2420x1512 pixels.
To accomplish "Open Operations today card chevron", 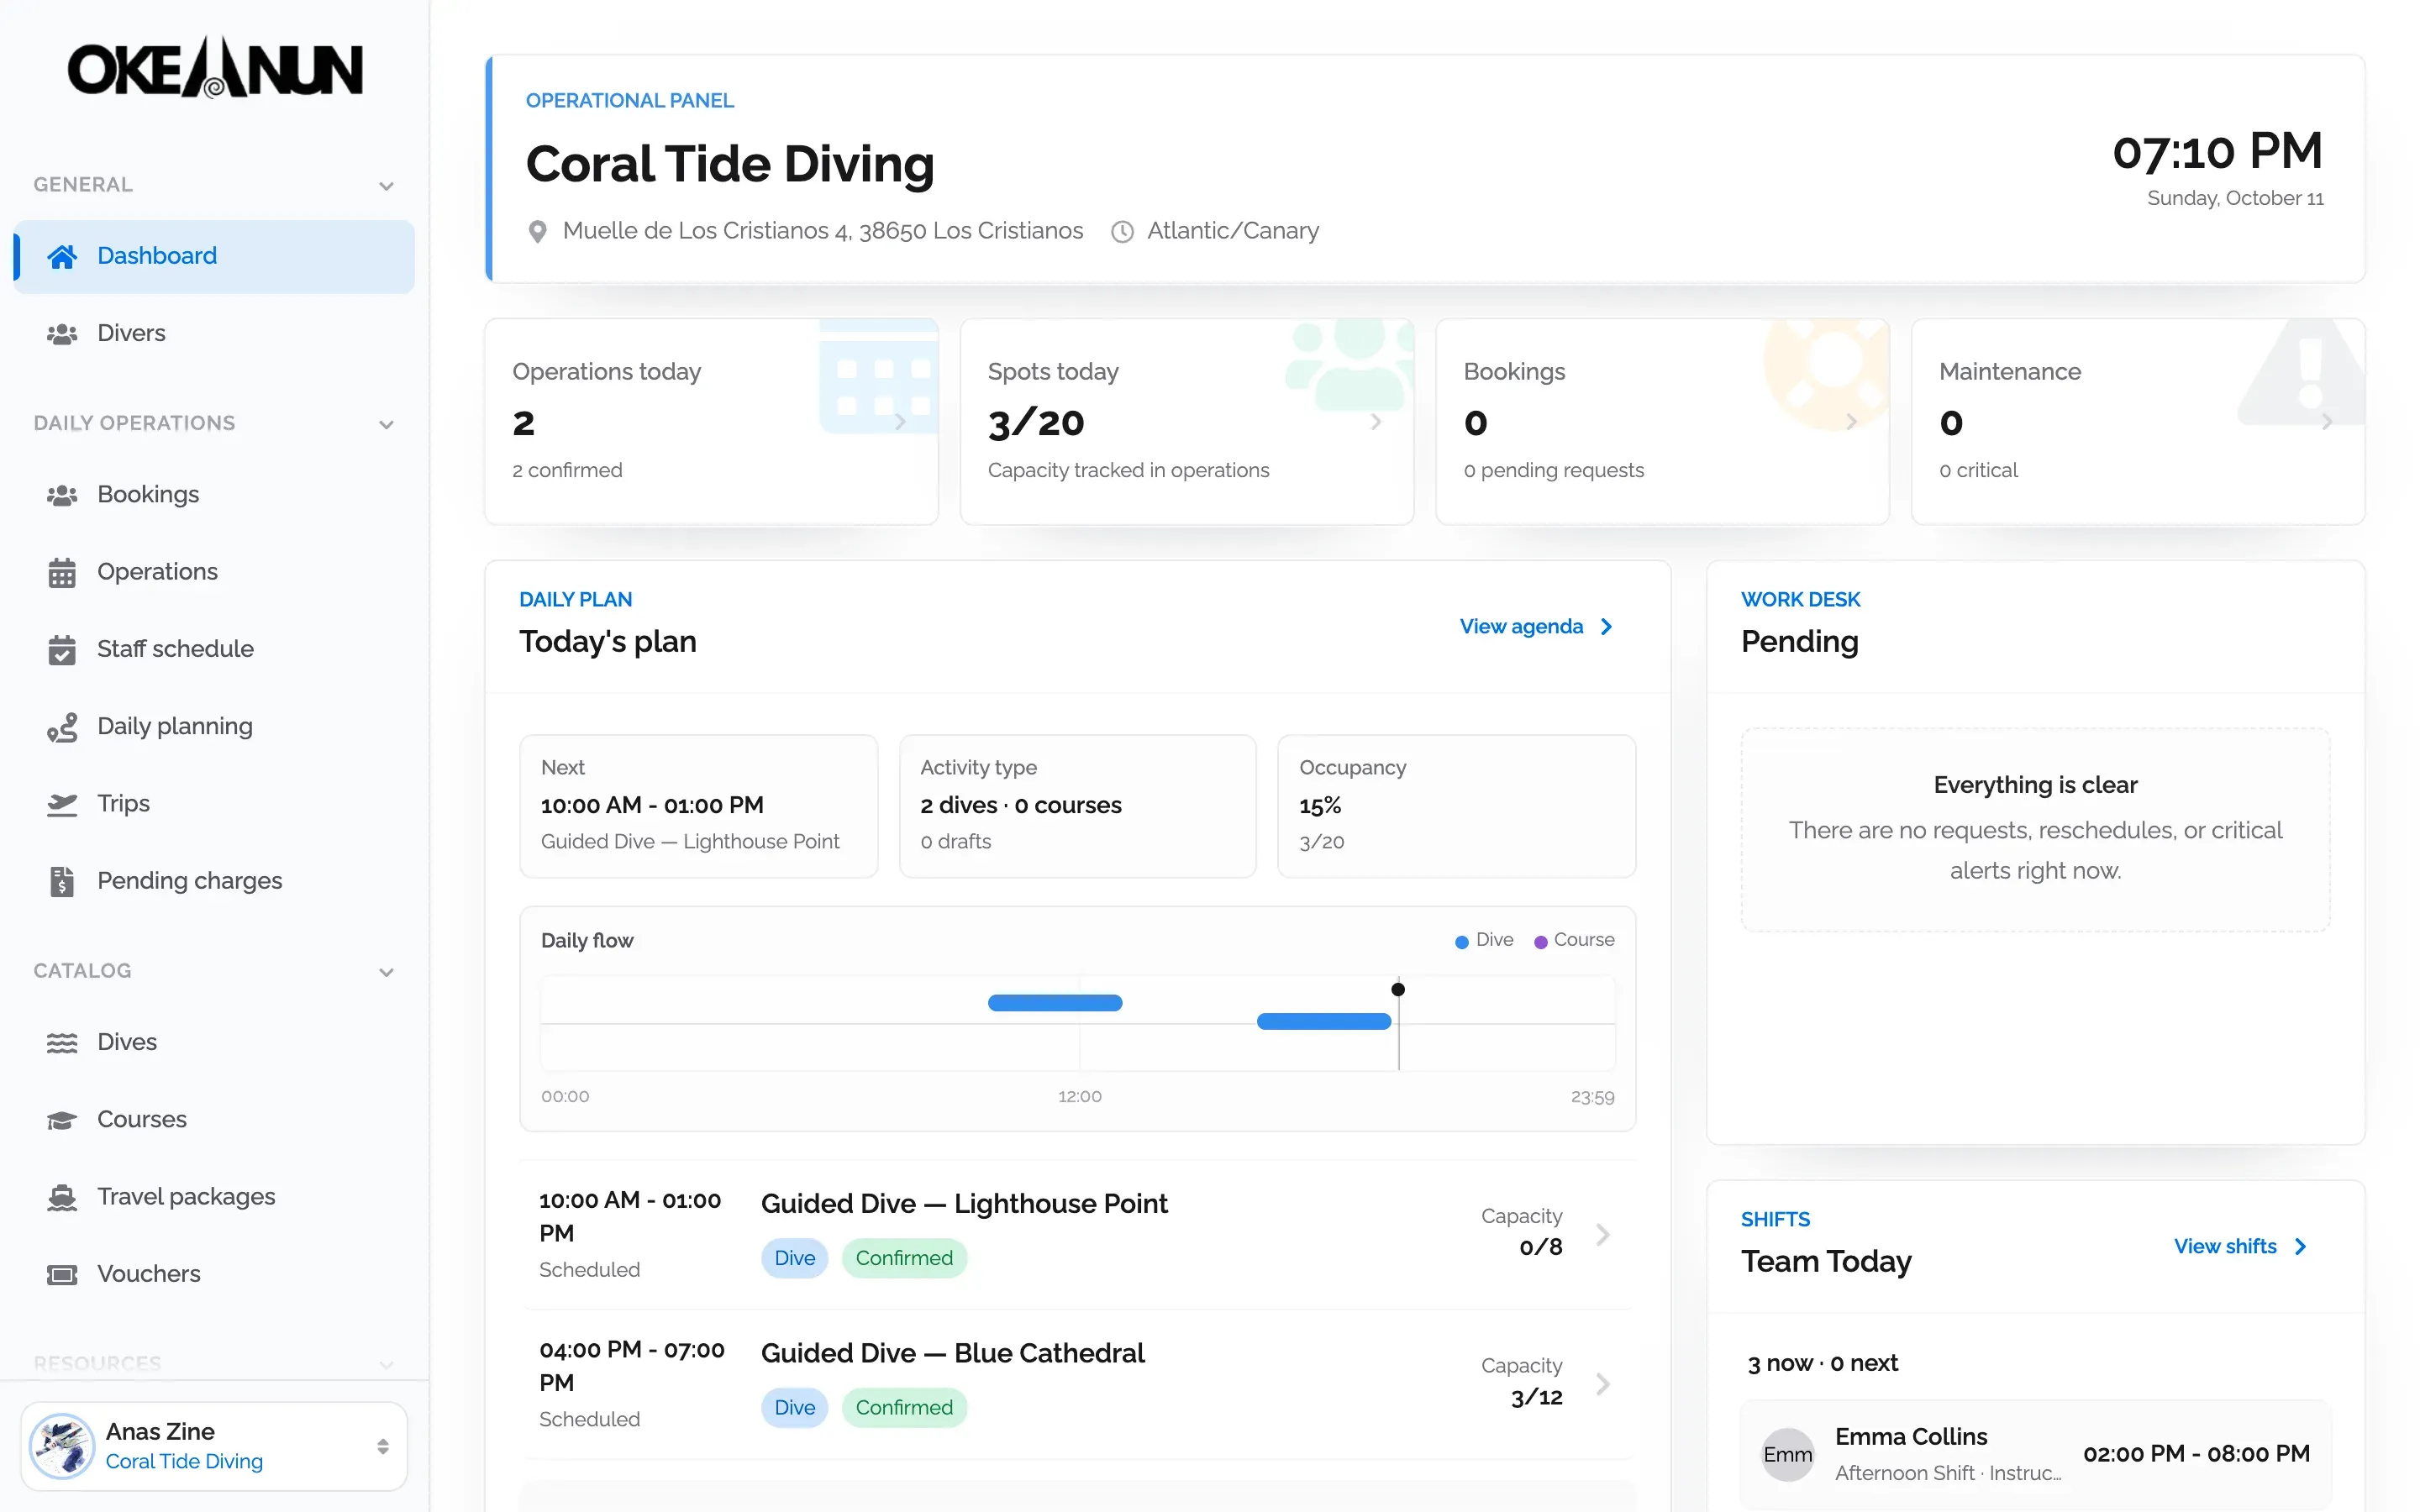I will (x=900, y=422).
